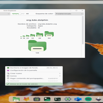Select the 64 size icon preview
103x103 pixels.
tap(49, 34)
